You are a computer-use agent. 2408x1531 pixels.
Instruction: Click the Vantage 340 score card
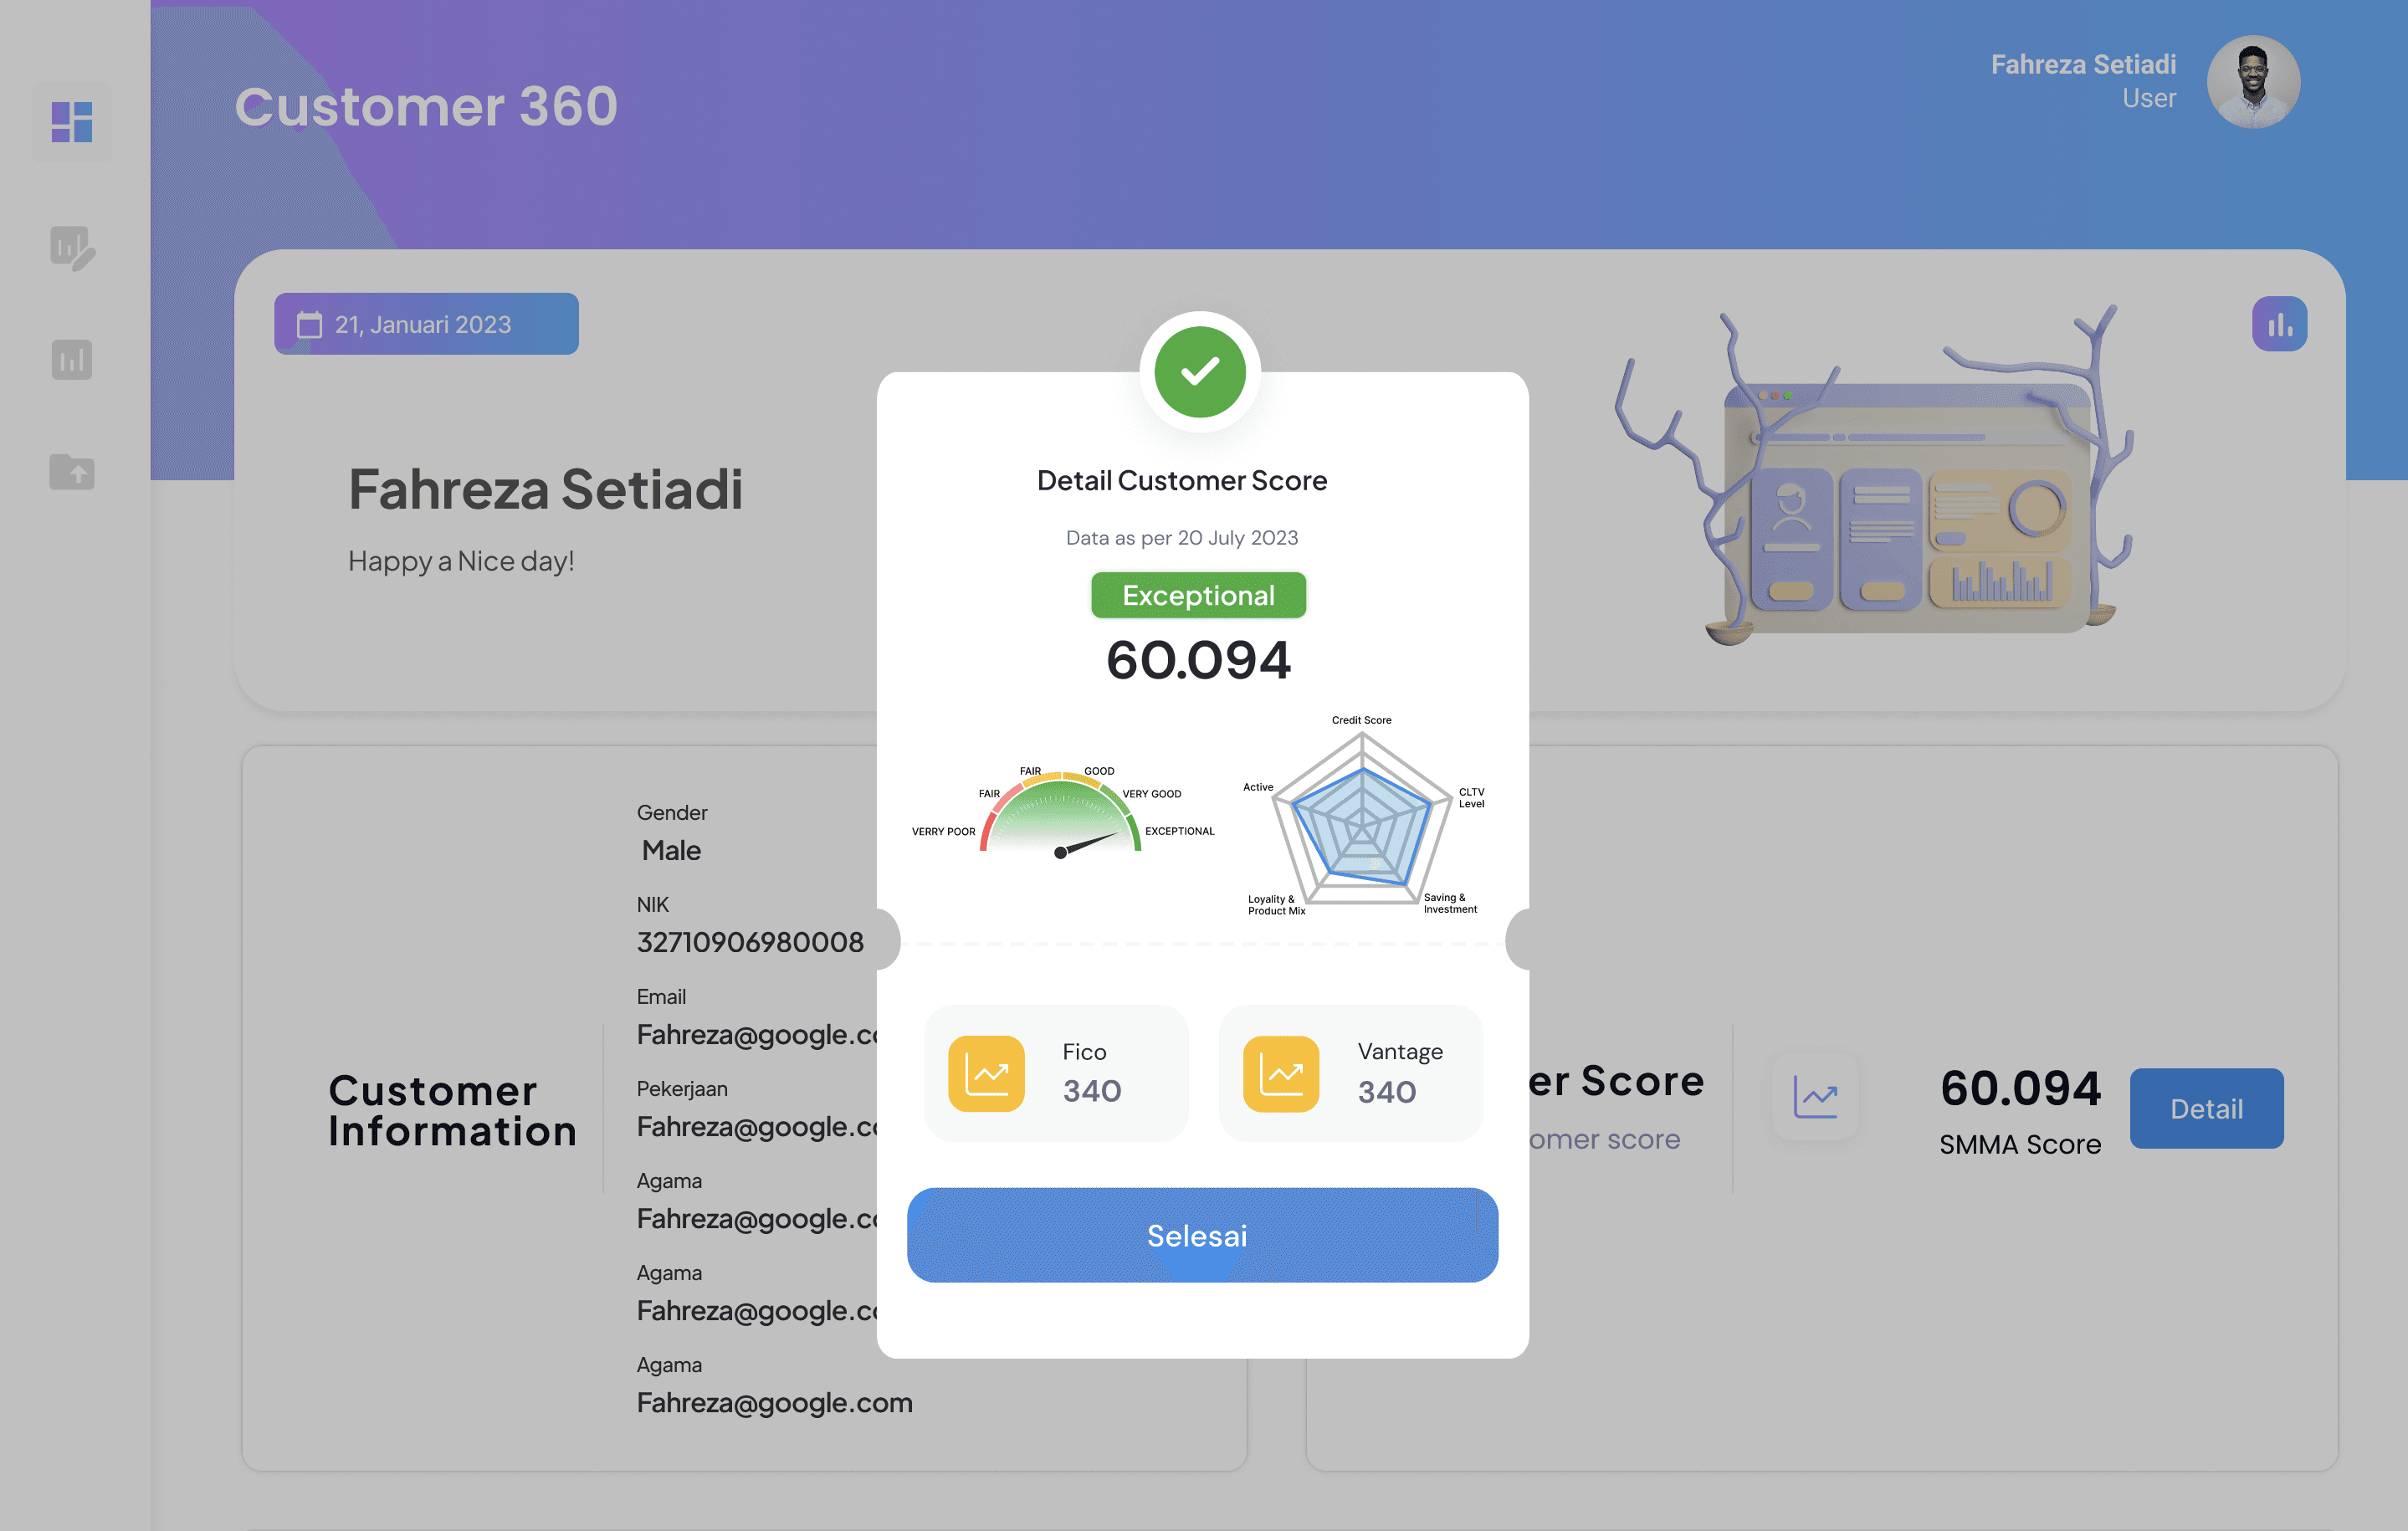point(1351,1073)
